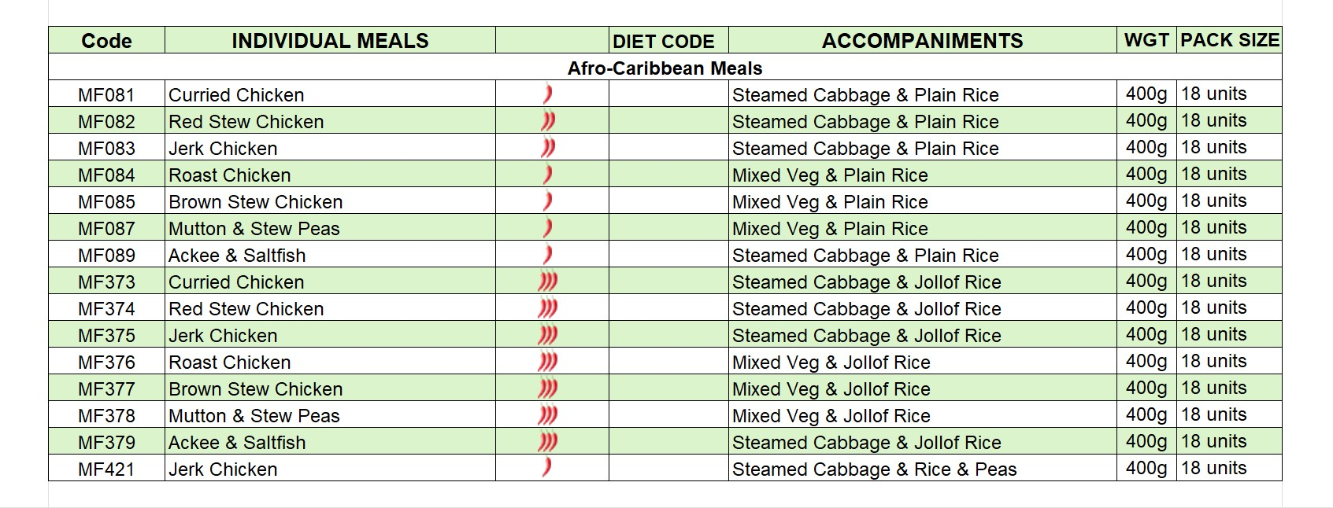Viewport: 1333px width, 508px height.
Task: Click the triple chili icon on MF376 row
Action: point(548,362)
